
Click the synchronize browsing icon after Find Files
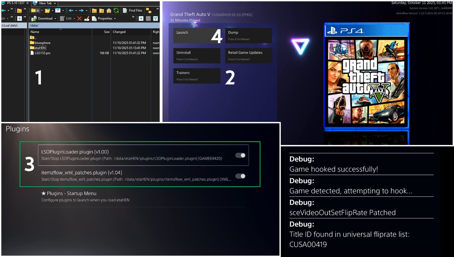pyautogui.click(x=149, y=11)
